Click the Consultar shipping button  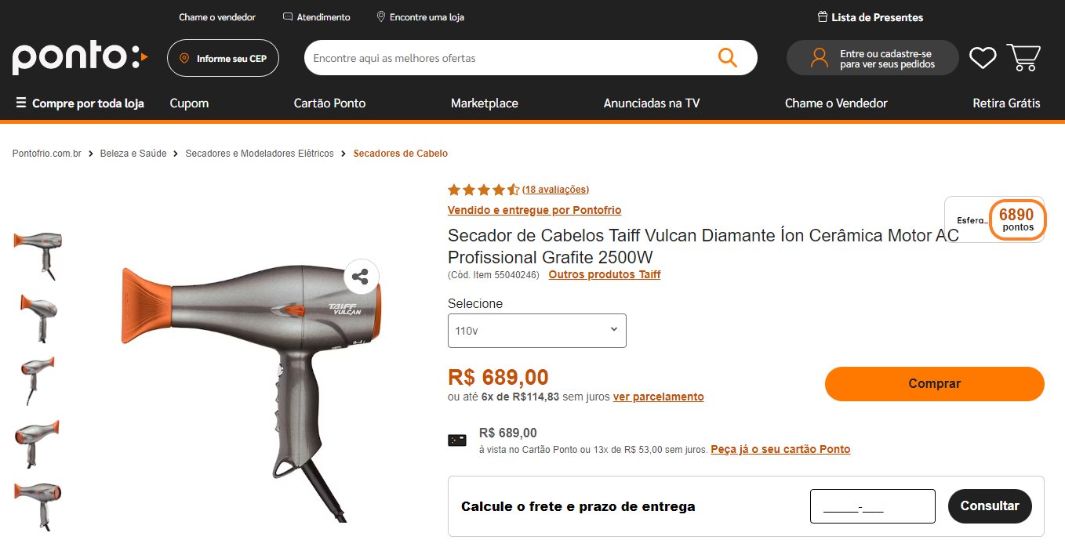(990, 506)
